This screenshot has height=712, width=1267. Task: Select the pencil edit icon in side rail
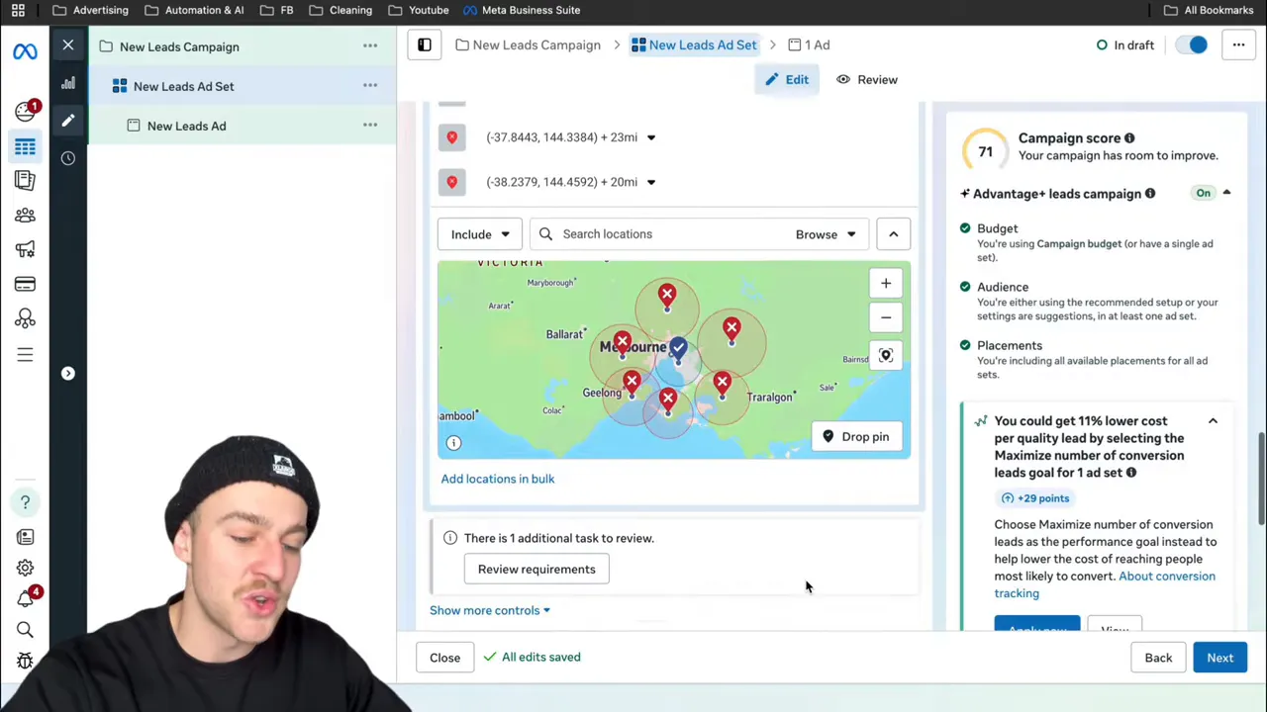point(68,121)
